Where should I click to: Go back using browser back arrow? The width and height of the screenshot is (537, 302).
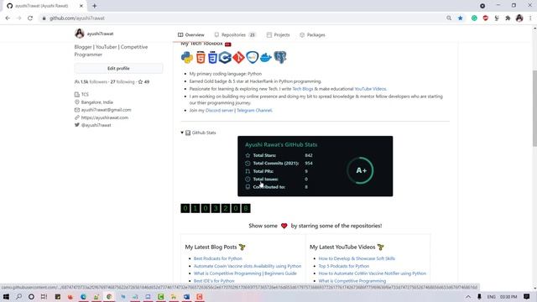[x=8, y=18]
